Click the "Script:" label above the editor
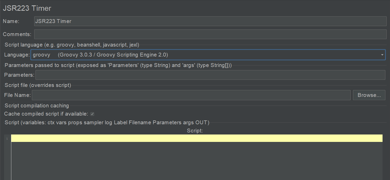390x180 pixels. click(195, 131)
